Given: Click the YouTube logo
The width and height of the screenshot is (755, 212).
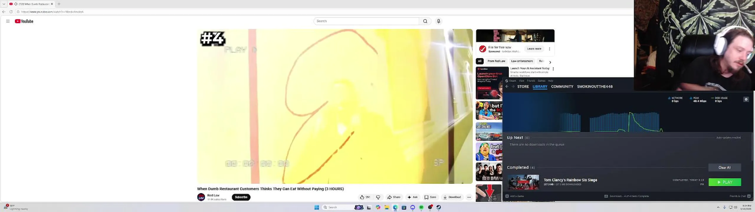Looking at the screenshot, I should (24, 21).
